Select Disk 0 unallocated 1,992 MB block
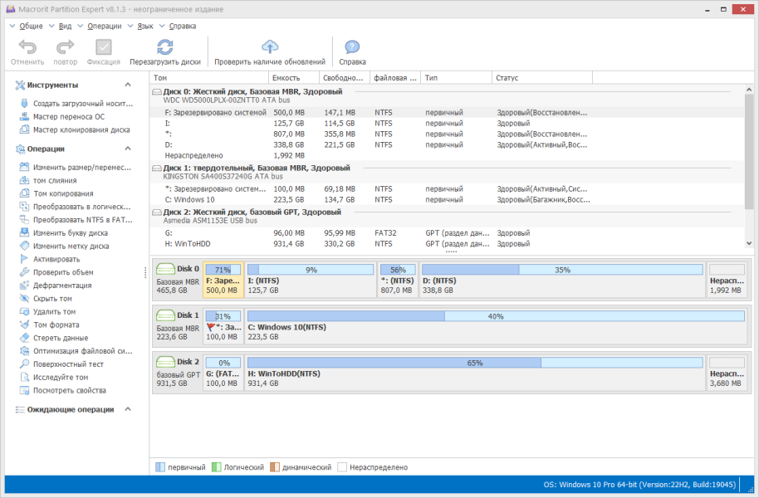Screen dimensions: 759x498 726,279
